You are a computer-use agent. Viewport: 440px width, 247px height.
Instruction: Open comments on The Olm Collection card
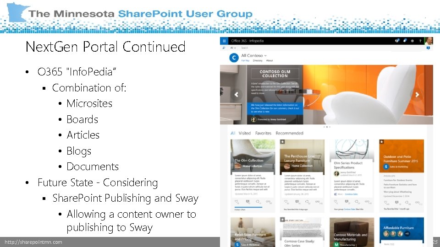[247, 202]
